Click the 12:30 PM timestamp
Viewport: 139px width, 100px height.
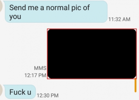tap(48, 95)
